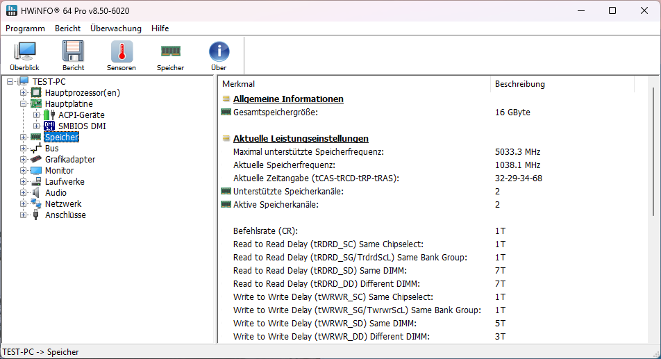Screen dimensions: 661x359
Task: Collapse the Hauptplatine tree node
Action: click(23, 103)
